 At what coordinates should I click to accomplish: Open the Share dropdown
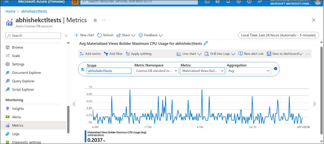(126, 35)
